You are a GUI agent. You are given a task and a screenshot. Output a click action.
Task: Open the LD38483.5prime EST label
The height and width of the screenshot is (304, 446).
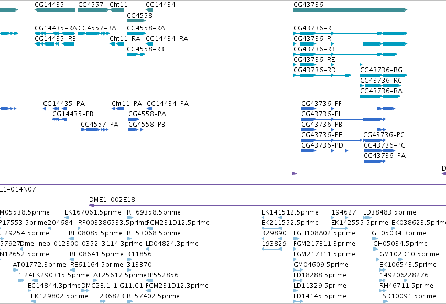click(390, 212)
